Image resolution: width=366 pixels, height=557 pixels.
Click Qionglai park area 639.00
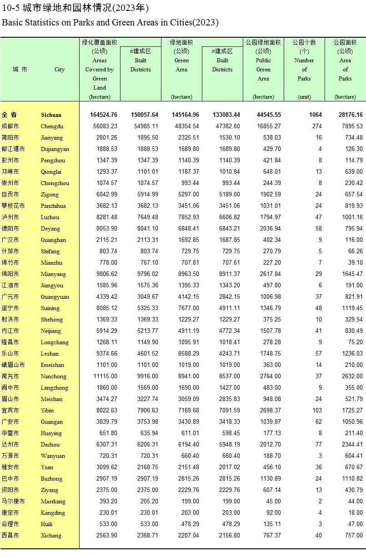(x=354, y=172)
